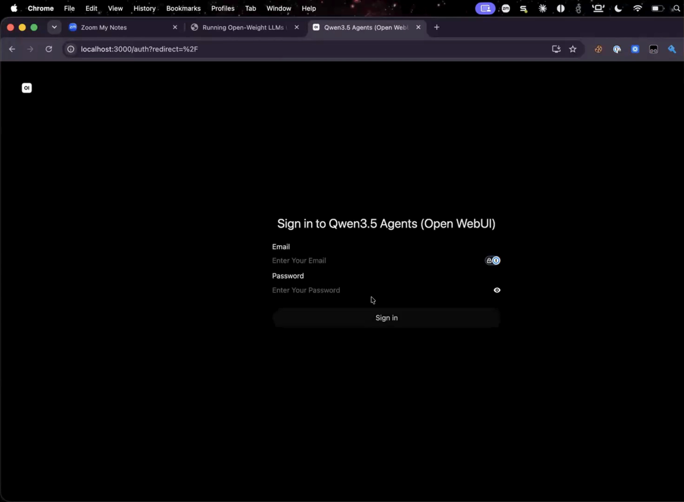Open the Help menu
The height and width of the screenshot is (502, 684).
coord(309,8)
